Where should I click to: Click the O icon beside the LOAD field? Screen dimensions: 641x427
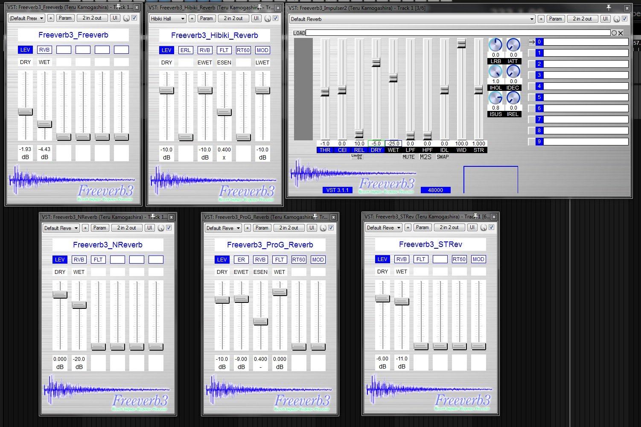[614, 33]
